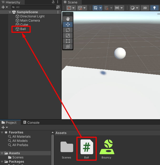This screenshot has height=165, width=160.
Task: Click the Main Camera cube icon
Action: [17, 21]
